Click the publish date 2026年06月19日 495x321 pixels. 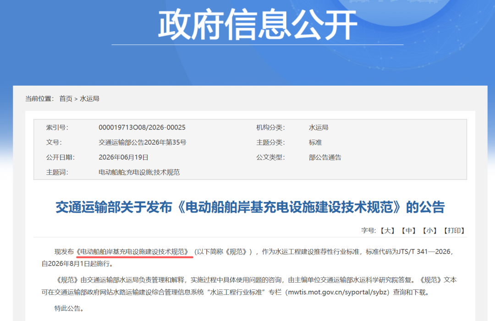(123, 158)
